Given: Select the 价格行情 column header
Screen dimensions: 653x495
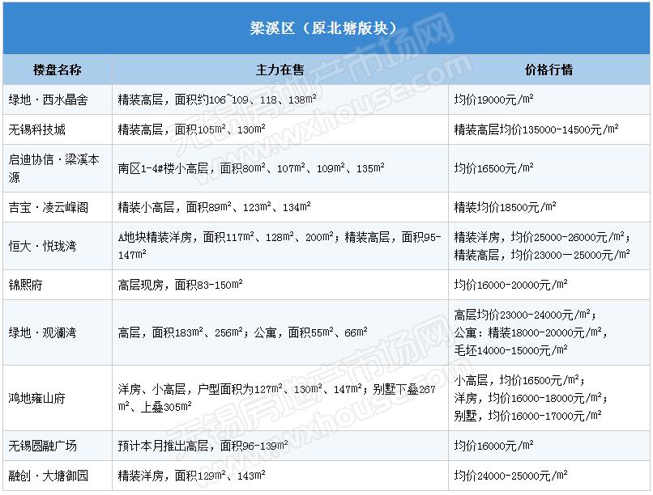Looking at the screenshot, I should coord(548,70).
